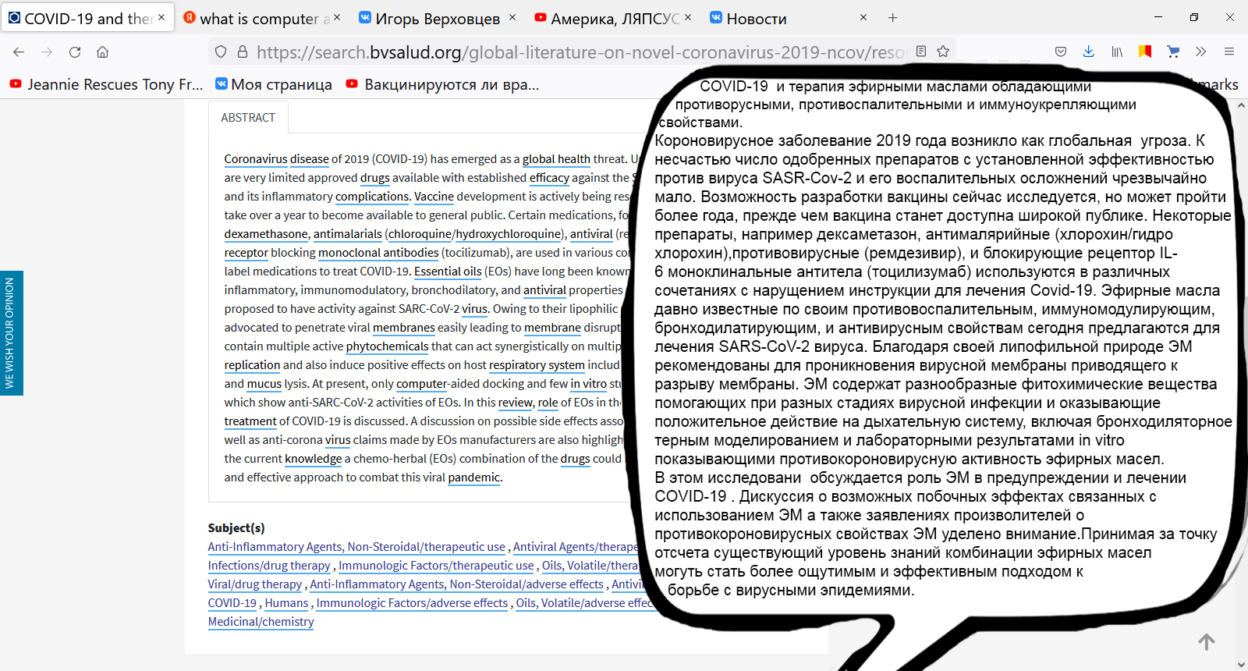Go to the browser home page
The height and width of the screenshot is (671, 1248).
pyautogui.click(x=102, y=52)
